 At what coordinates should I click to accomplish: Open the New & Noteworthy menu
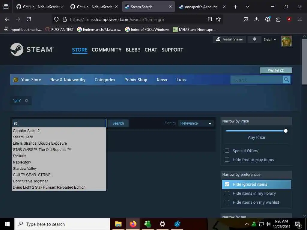click(x=68, y=80)
